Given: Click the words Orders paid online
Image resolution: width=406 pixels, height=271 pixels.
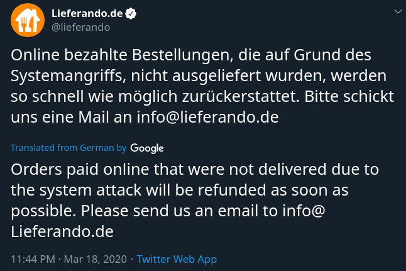Looking at the screenshot, I should pos(80,170).
